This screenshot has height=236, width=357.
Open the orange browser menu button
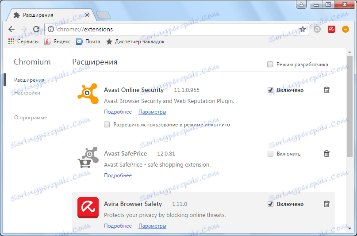click(345, 29)
